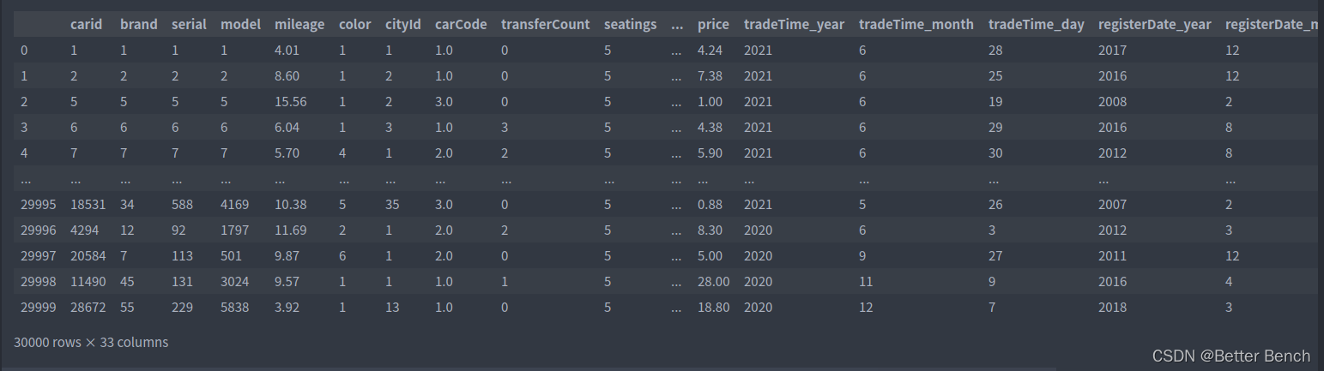Click row index 0
Screen dimensions: 1324x371
(x=24, y=50)
